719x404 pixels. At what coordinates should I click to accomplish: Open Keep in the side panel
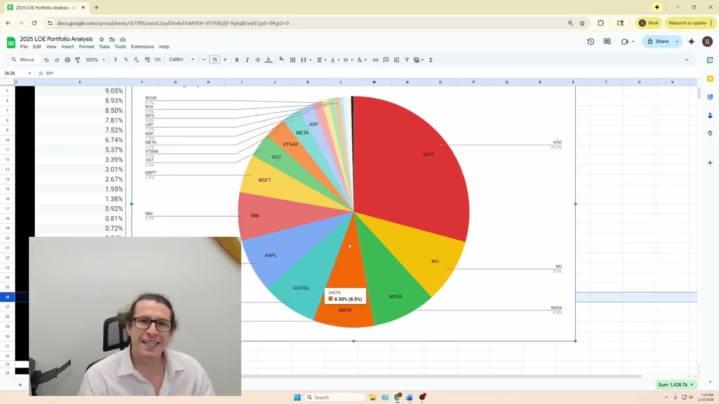710,79
